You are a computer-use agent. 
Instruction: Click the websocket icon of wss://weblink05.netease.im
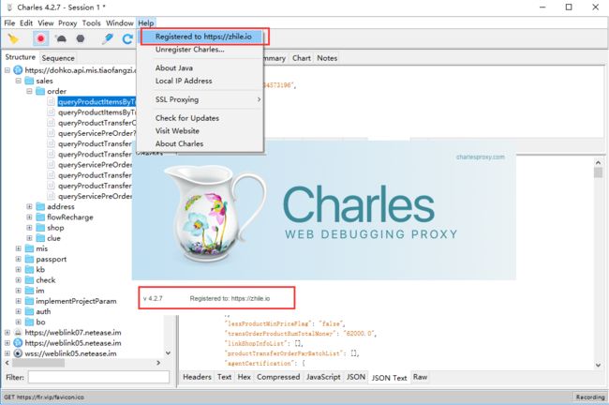[x=18, y=353]
